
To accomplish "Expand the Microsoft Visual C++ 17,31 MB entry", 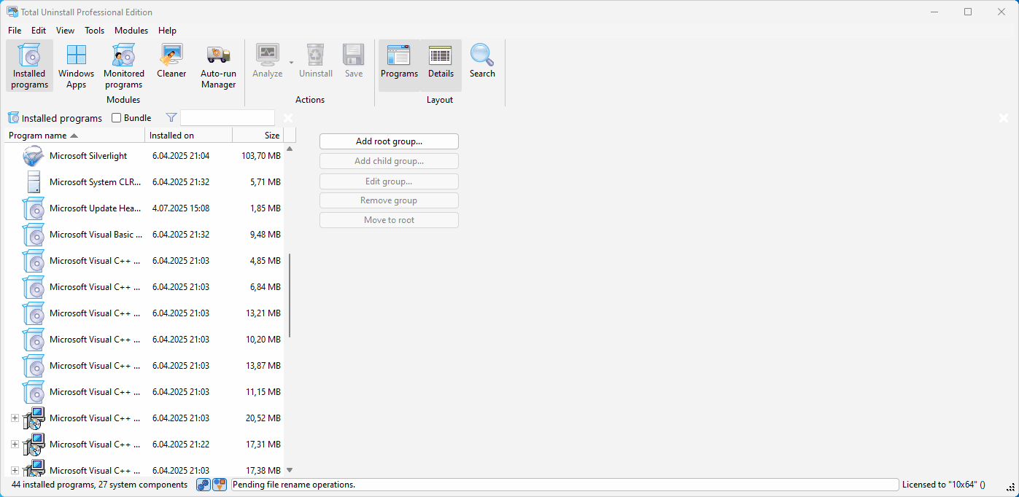I will (15, 445).
